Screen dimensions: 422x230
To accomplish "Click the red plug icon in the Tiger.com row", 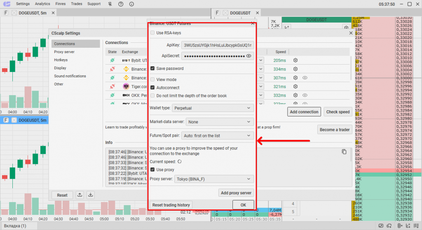I will pyautogui.click(x=112, y=86).
